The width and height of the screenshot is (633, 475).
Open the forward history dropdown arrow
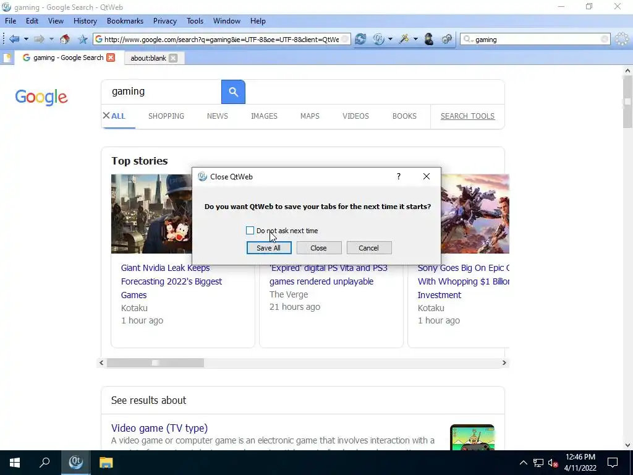(51, 39)
